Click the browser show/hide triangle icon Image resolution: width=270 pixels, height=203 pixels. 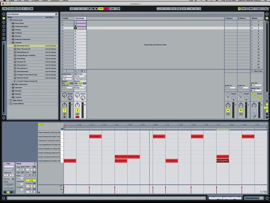coord(4,14)
